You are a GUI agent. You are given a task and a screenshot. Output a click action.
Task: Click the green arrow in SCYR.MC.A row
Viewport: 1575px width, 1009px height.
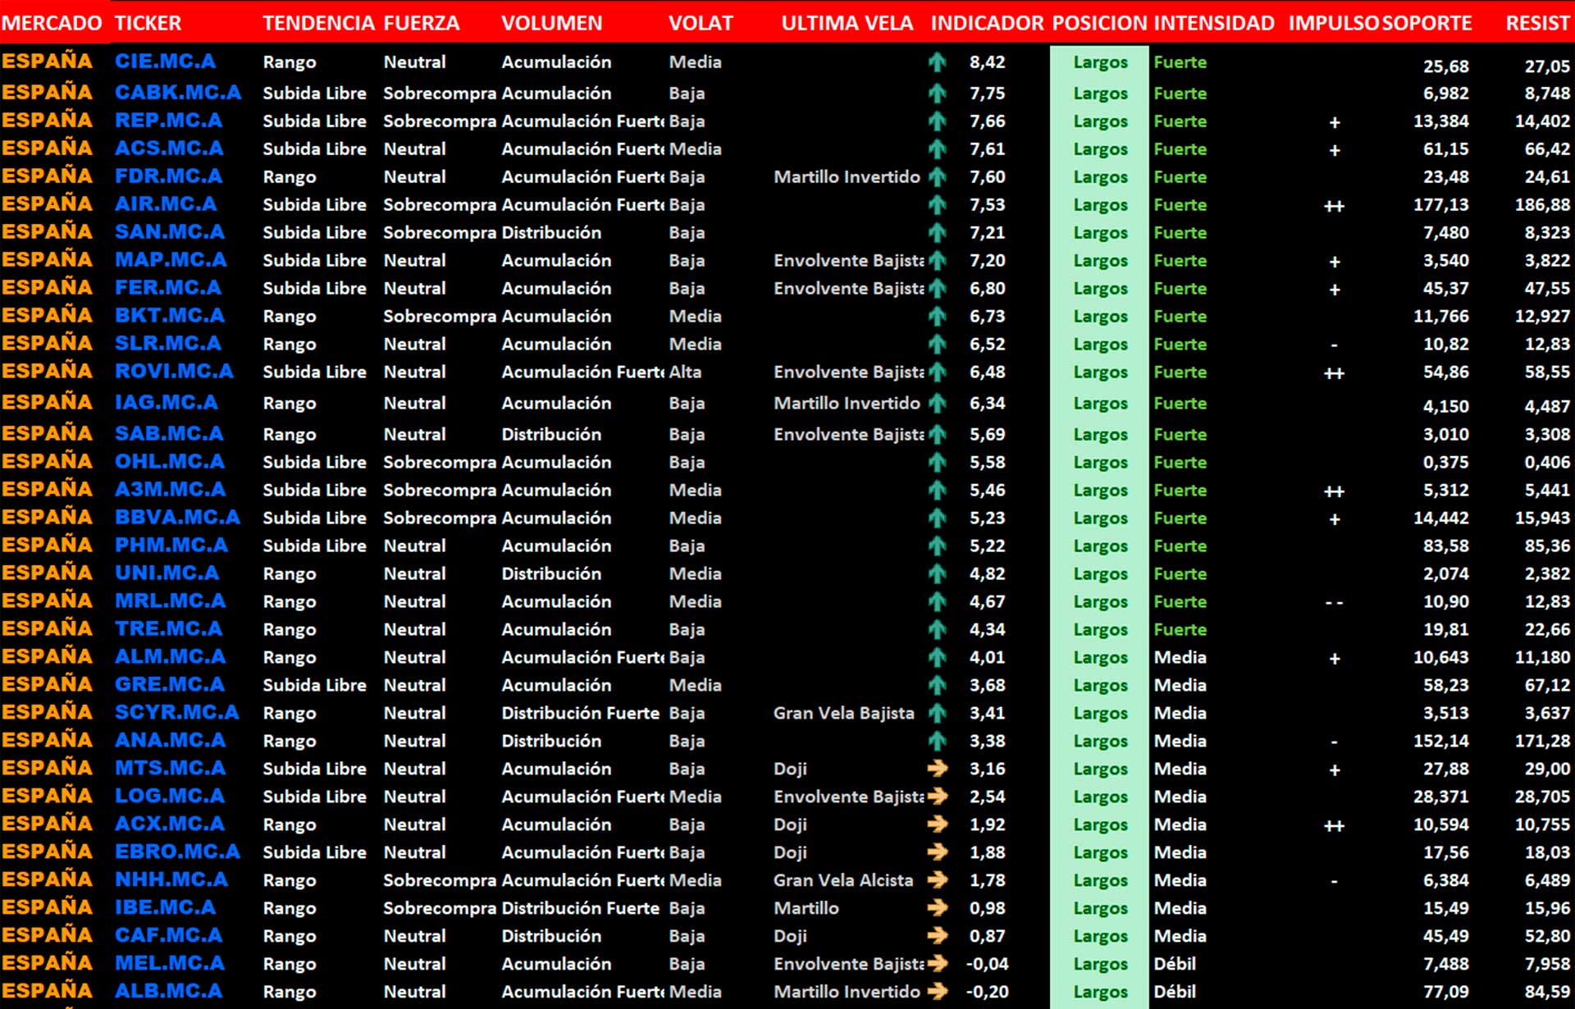tap(937, 714)
